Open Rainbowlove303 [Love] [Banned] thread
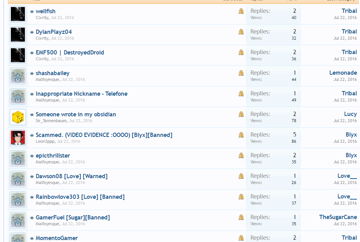Screen dimensions: 360x242 click(x=80, y=197)
